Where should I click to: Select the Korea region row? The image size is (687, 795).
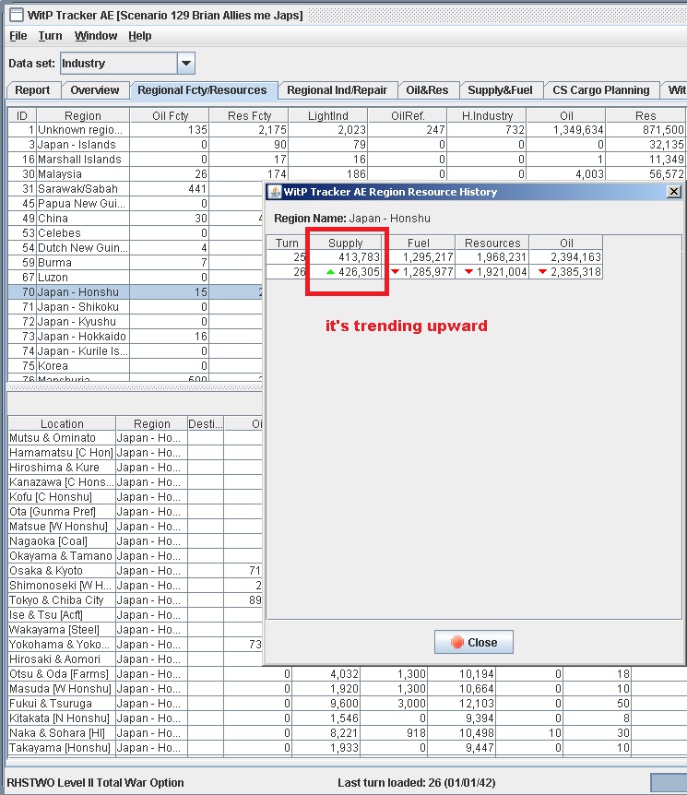click(136, 366)
